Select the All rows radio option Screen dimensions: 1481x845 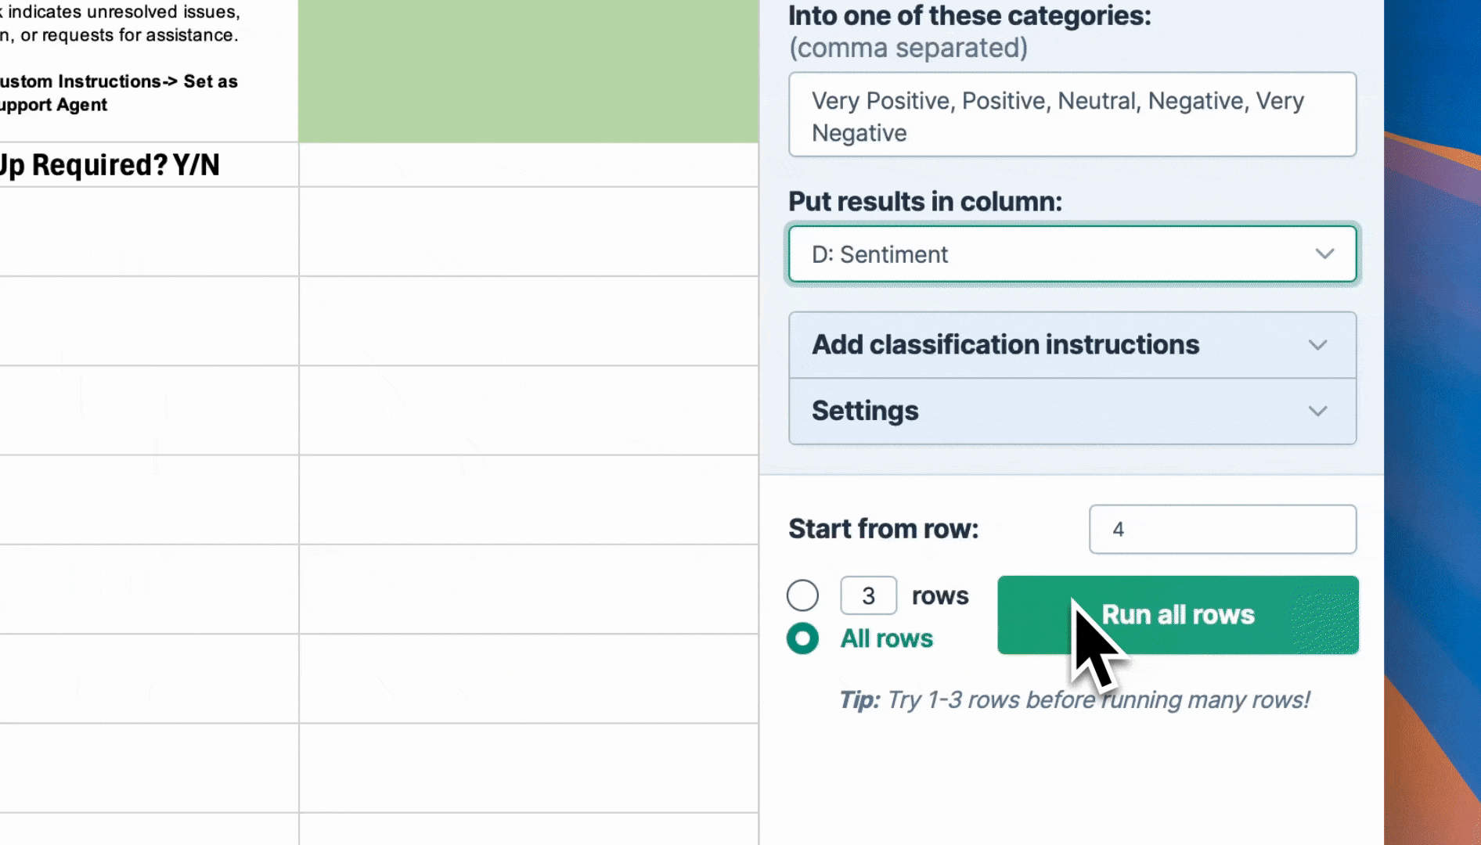pos(802,638)
